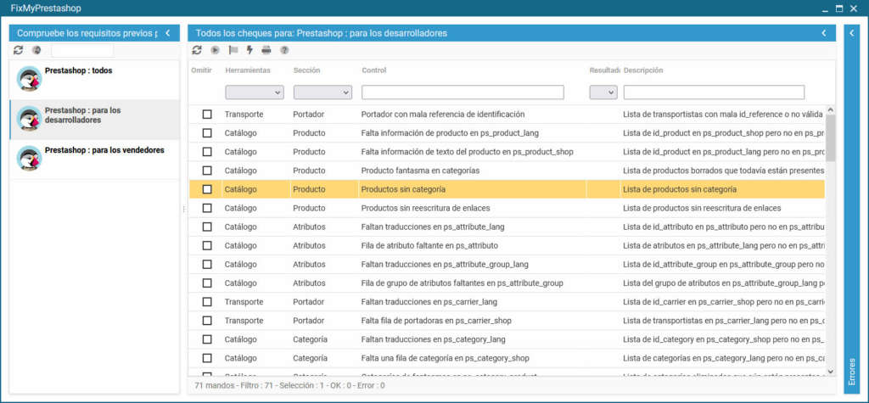The image size is (869, 403).
Task: Open the Errores vertical side tab
Action: coord(852,372)
